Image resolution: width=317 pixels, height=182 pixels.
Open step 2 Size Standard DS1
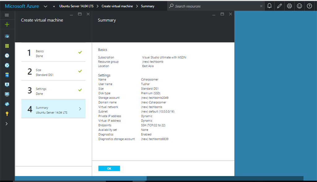point(53,71)
